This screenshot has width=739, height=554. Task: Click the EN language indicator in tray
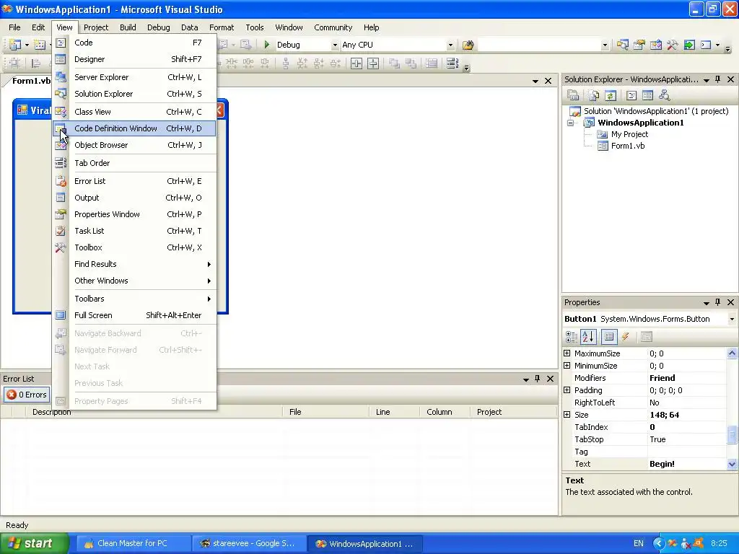coord(639,544)
